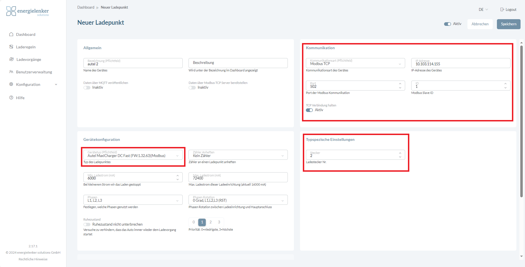Toggle the Aktiv switch beside Abbrechen
525x267 pixels.
click(447, 24)
